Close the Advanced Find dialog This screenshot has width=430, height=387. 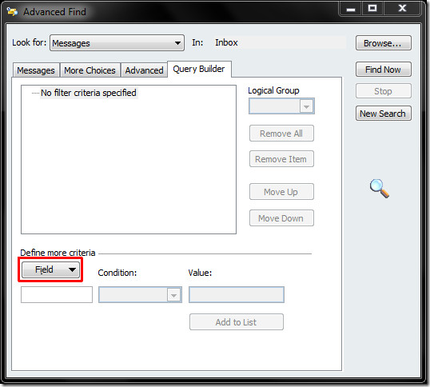402,9
